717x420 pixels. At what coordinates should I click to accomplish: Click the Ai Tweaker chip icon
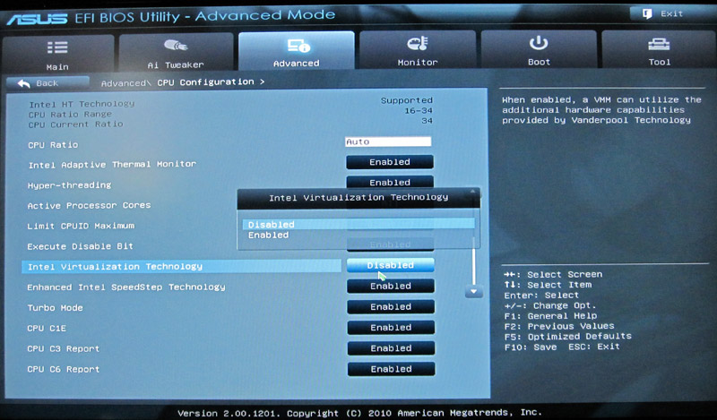tap(176, 46)
